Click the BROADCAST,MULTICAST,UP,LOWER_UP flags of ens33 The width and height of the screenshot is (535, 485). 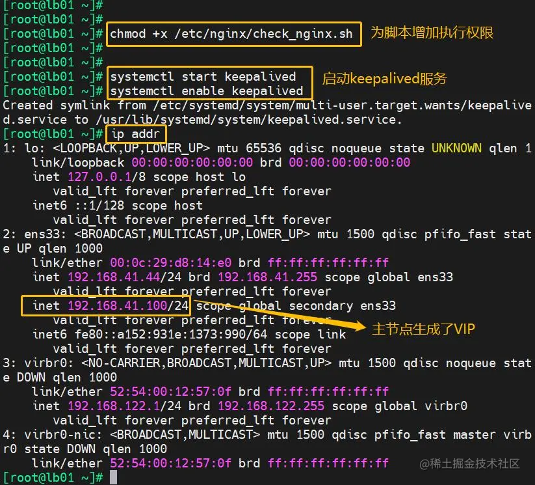(192, 234)
